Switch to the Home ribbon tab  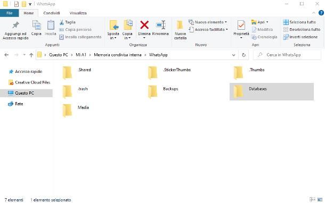[29, 13]
